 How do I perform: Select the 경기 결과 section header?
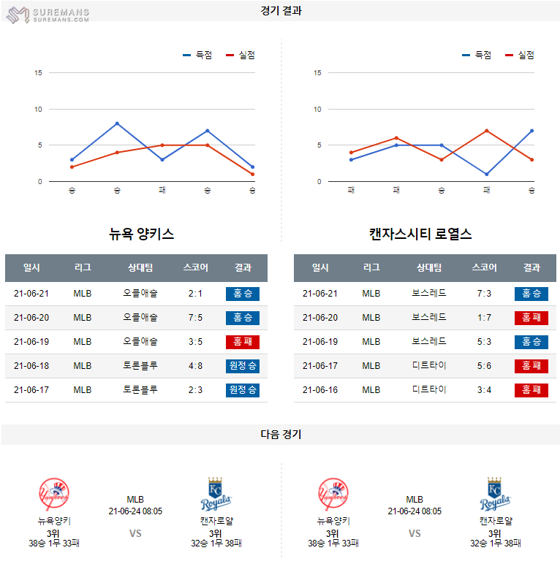[280, 11]
